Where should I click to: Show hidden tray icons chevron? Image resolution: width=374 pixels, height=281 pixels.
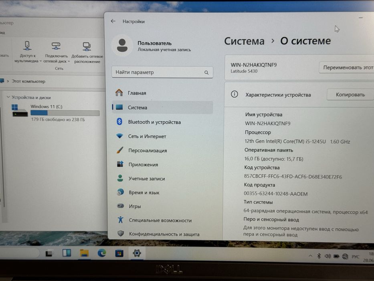click(310, 256)
